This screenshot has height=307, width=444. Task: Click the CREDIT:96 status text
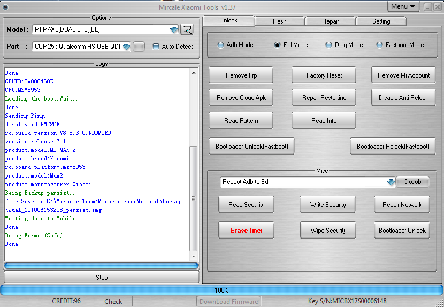point(66,301)
